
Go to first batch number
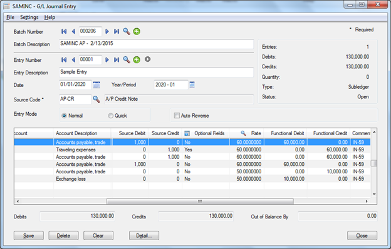click(64, 31)
